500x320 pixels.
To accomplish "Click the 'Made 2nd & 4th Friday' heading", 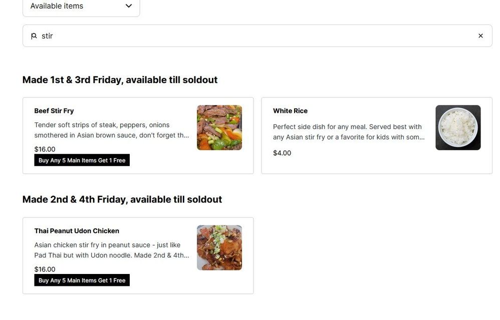I will pyautogui.click(x=122, y=199).
